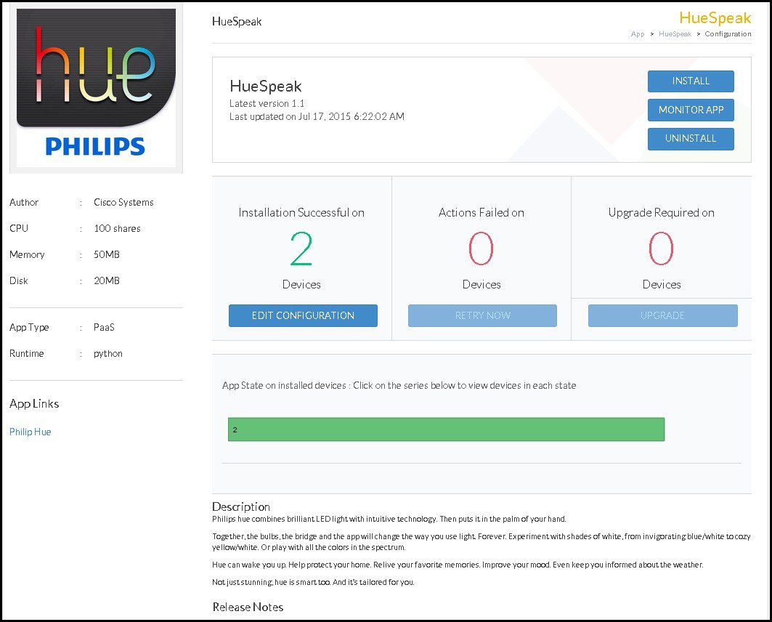Click the 'Actions Failed on' label

481,213
